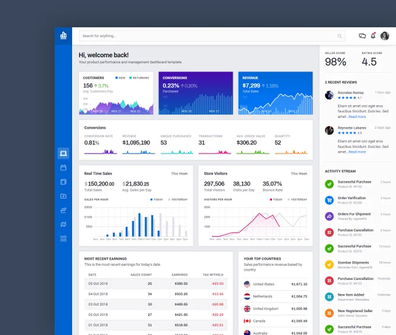Open the calendar icon in sidebar
396x335 pixels.
(x=63, y=167)
